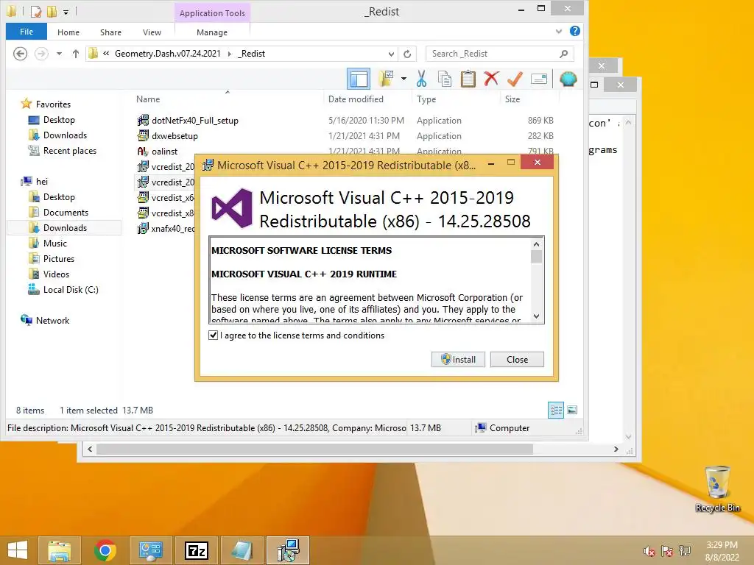The height and width of the screenshot is (565, 754).
Task: Select the oalinst file
Action: (x=164, y=152)
